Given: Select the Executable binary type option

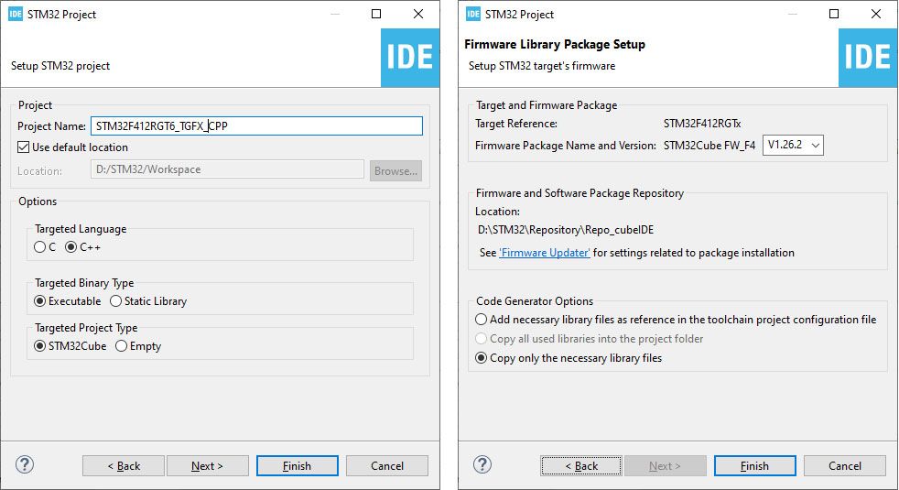Looking at the screenshot, I should click(39, 301).
